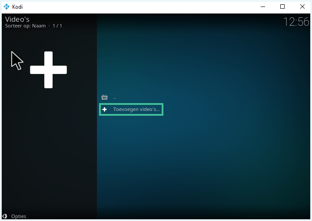
Task: Maximize the Kodi window
Action: [x=282, y=7]
